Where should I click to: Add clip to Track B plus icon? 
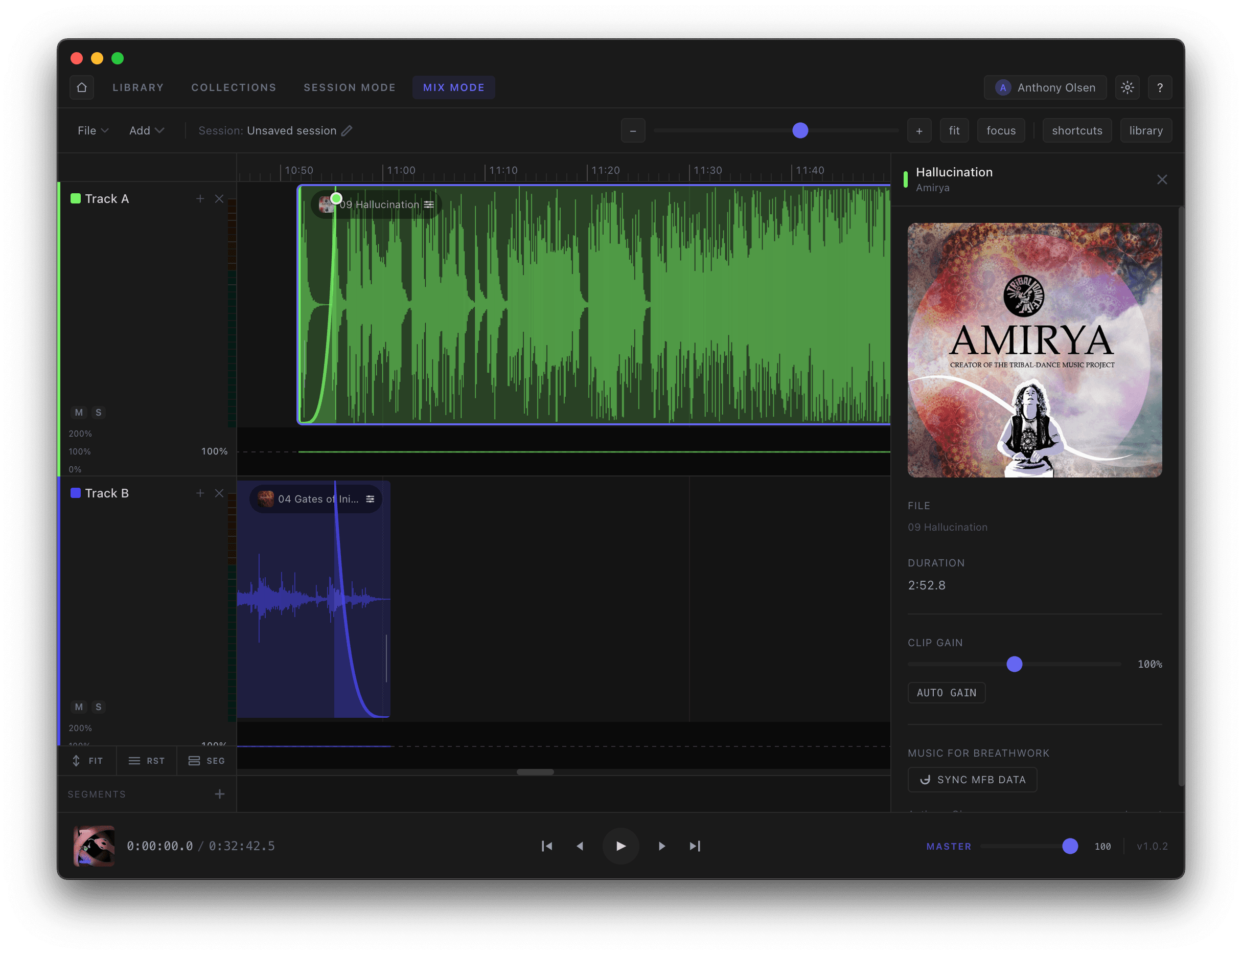coord(200,493)
